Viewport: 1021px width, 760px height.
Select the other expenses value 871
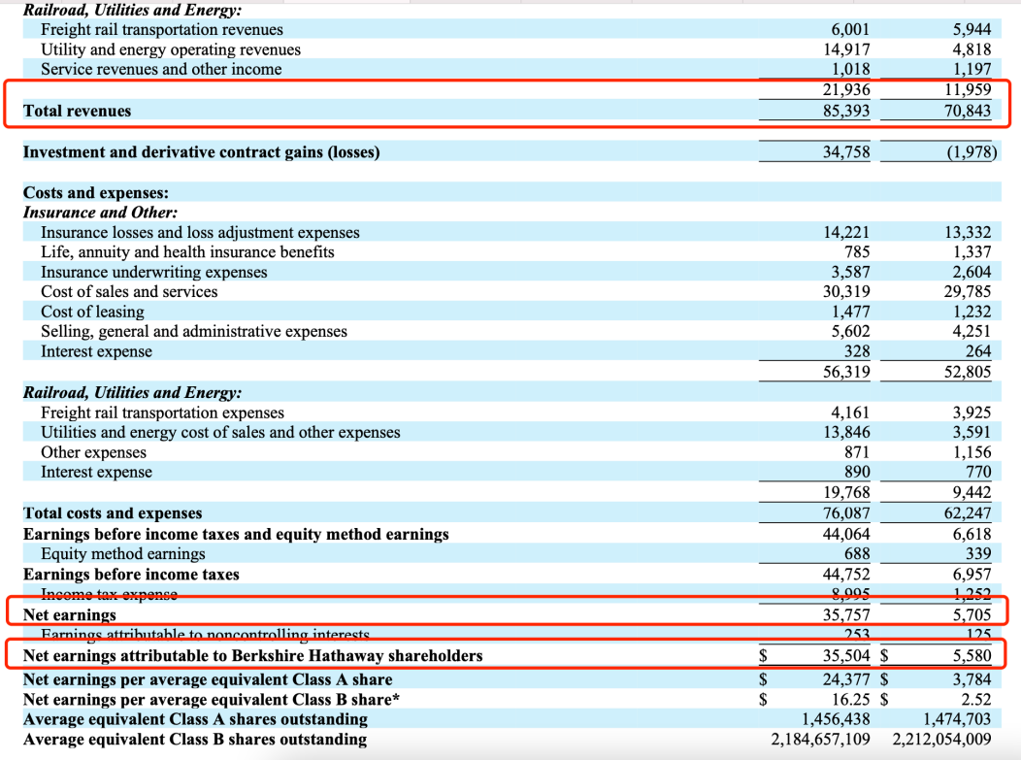[x=857, y=452]
